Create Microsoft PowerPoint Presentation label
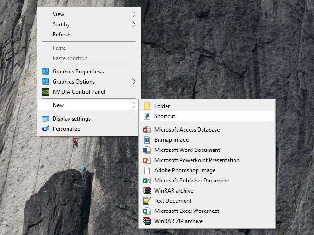 (197, 160)
